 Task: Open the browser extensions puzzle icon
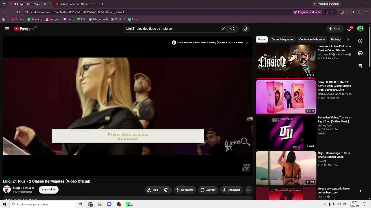342,12
